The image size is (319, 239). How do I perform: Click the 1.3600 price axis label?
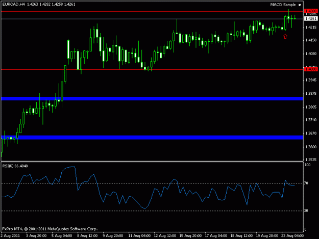coord(311,147)
